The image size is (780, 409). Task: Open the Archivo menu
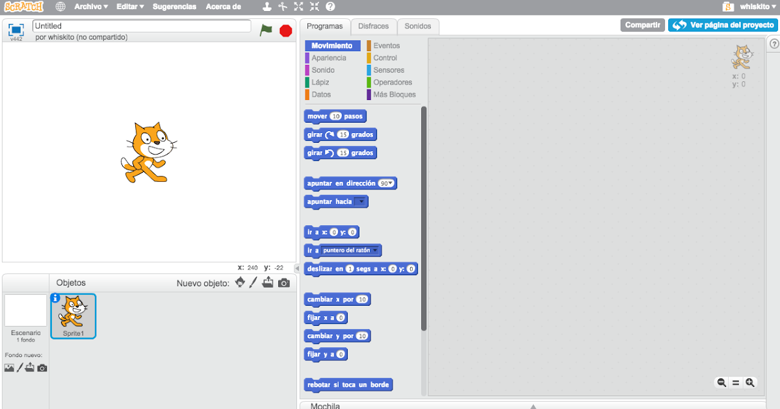[x=90, y=6]
